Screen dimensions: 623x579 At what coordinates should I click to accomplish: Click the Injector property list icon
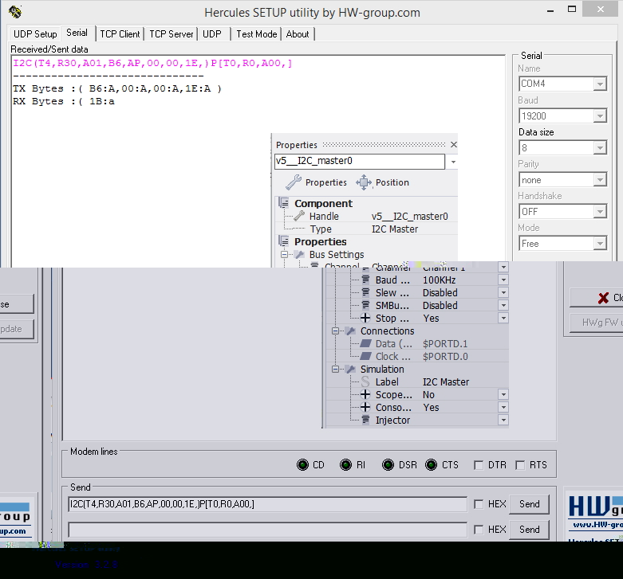coord(365,420)
